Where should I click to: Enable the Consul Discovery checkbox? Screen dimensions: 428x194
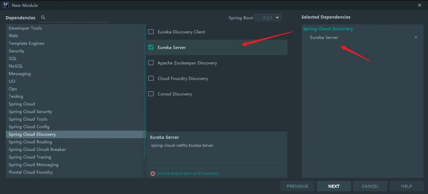151,94
